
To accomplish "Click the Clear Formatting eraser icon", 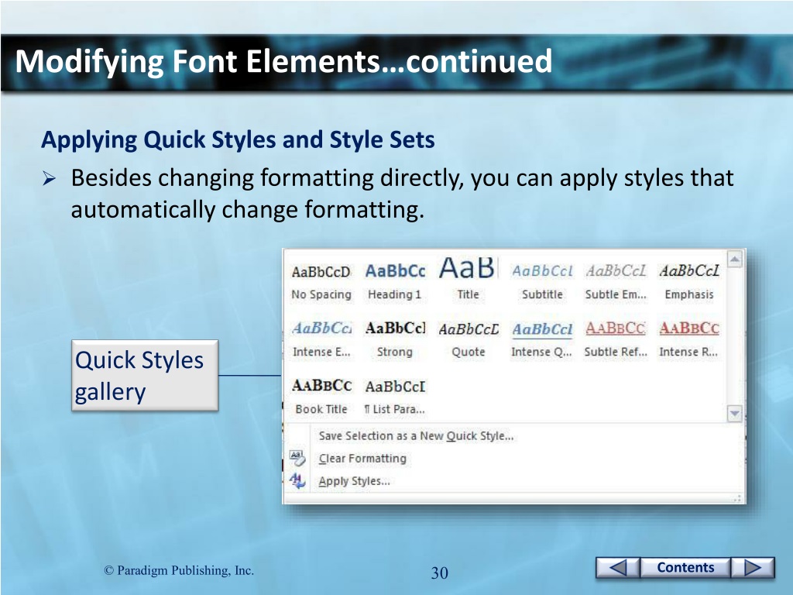I will (x=297, y=458).
